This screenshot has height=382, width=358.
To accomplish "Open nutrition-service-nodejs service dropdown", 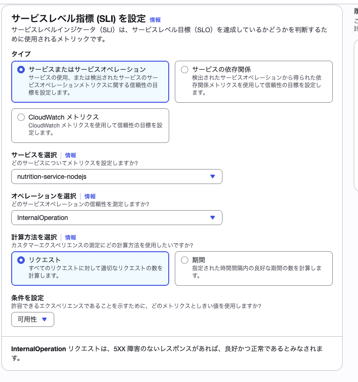I will click(116, 177).
